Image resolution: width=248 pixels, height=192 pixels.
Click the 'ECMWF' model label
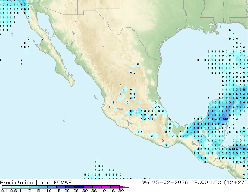point(63,183)
